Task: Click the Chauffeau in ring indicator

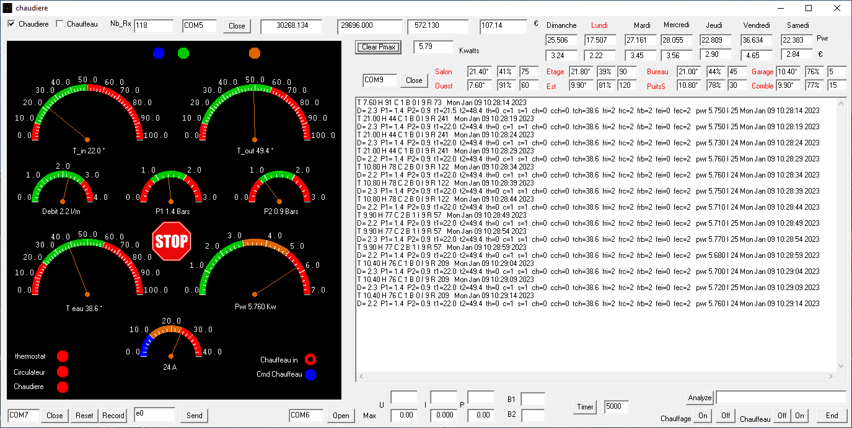Action: [x=310, y=359]
